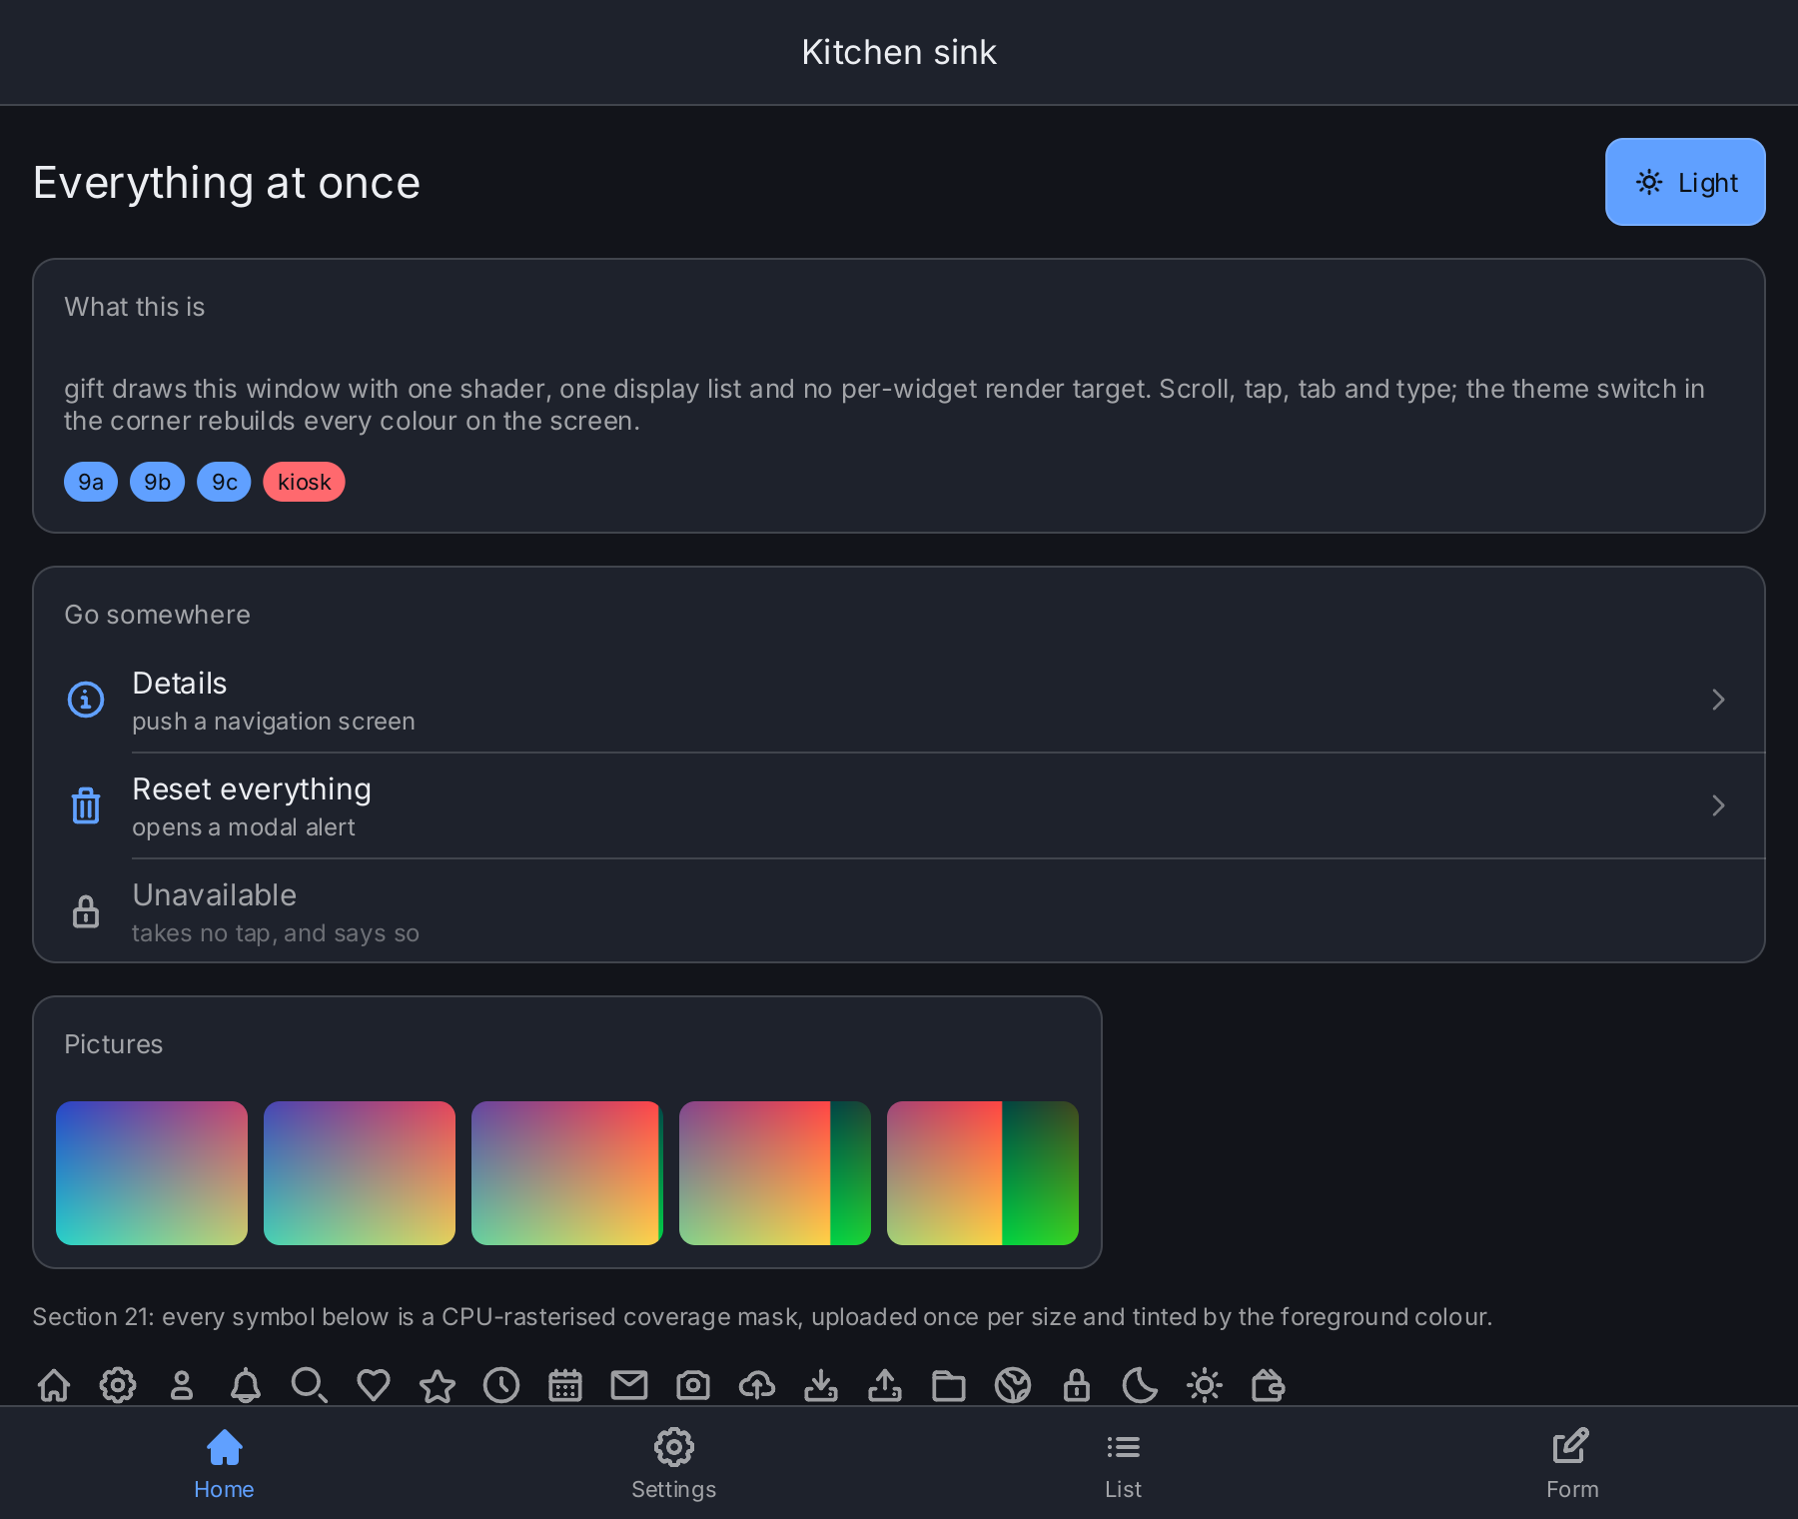The height and width of the screenshot is (1519, 1798).
Task: Select the person symbol in the symbol row
Action: [182, 1385]
